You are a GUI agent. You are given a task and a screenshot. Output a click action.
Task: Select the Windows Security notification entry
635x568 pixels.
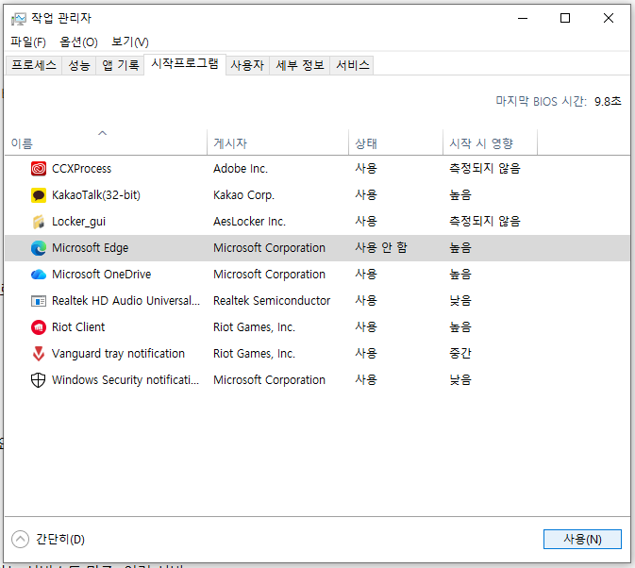click(125, 380)
